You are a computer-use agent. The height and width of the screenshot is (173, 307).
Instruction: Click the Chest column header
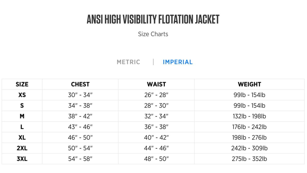coord(80,84)
